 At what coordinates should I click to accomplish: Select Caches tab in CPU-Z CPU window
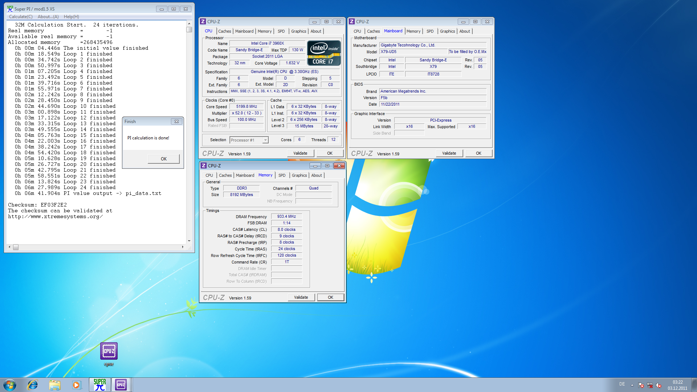pyautogui.click(x=224, y=31)
